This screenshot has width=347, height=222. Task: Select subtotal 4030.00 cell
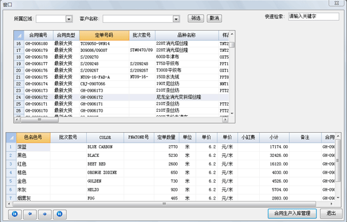[x=274, y=172]
